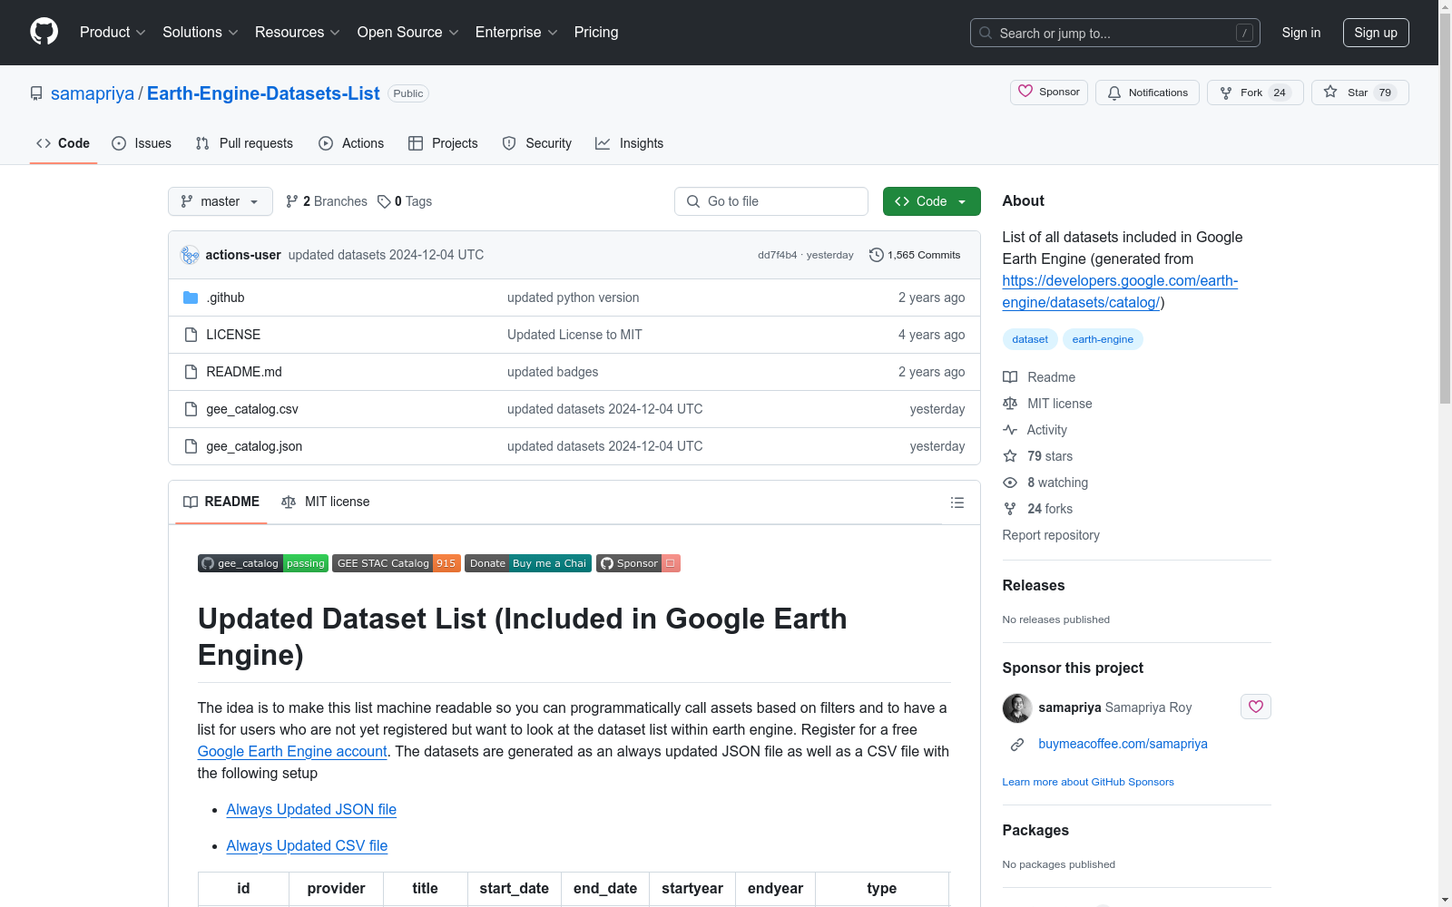Open Learn more about GitHub Sponsors
This screenshot has height=907, width=1452.
coord(1088,782)
